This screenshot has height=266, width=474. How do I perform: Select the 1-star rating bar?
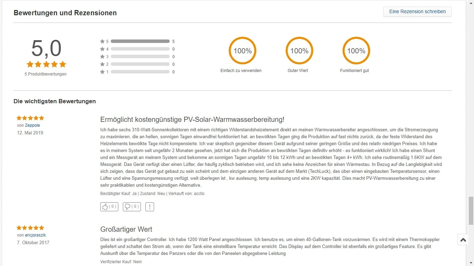point(140,72)
